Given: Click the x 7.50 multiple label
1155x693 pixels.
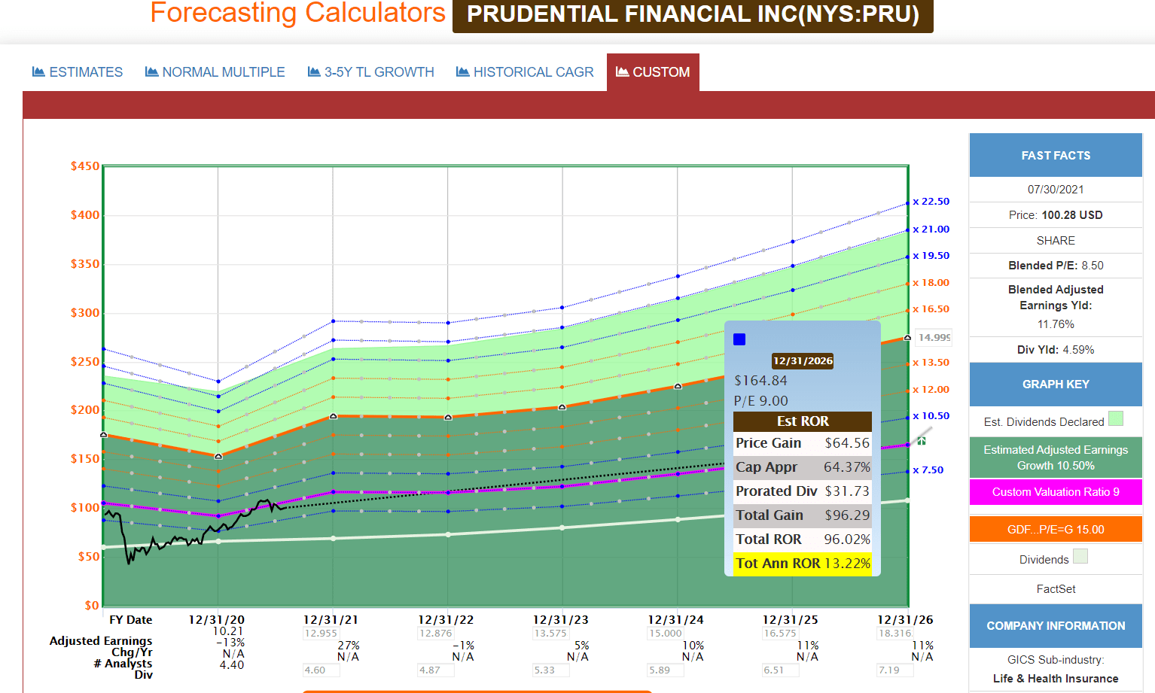Looking at the screenshot, I should [928, 470].
